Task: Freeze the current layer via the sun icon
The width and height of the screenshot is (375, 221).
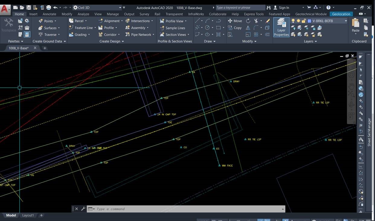Action: [298, 21]
